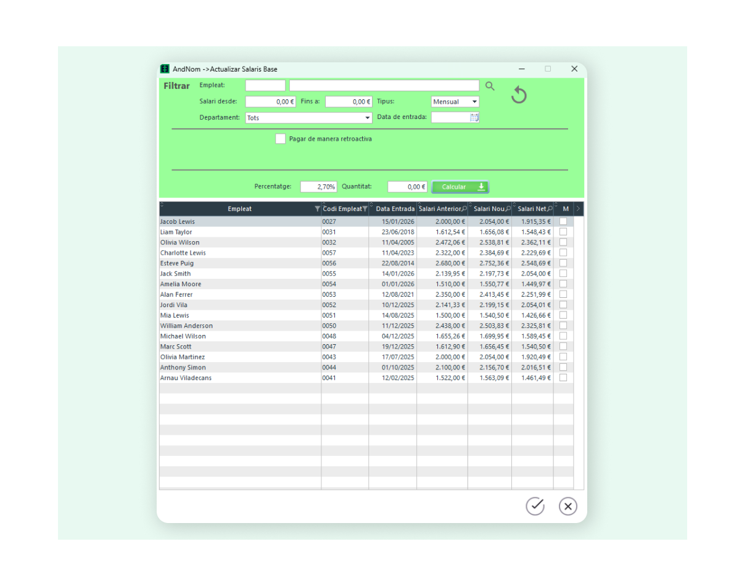Click the filter funnel in Codi Empleat header
This screenshot has height=573, width=747.
tap(365, 209)
